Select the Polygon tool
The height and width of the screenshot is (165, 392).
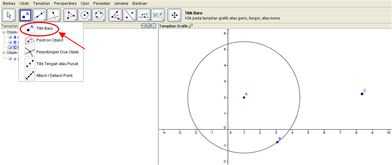tap(70, 15)
